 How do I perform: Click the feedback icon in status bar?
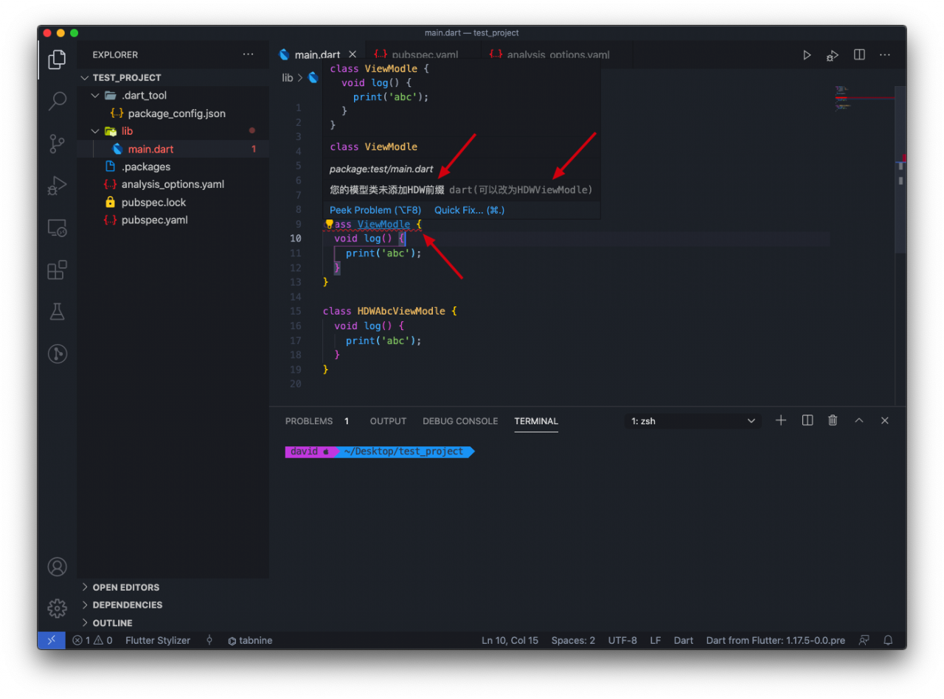tap(864, 640)
